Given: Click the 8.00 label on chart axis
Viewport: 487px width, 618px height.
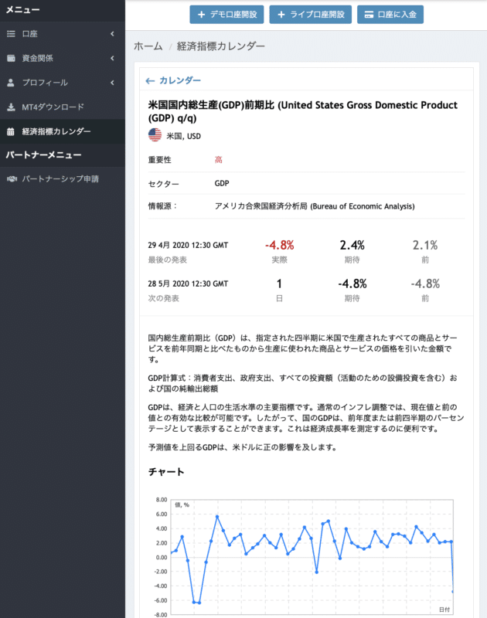Looking at the screenshot, I should coord(162,500).
